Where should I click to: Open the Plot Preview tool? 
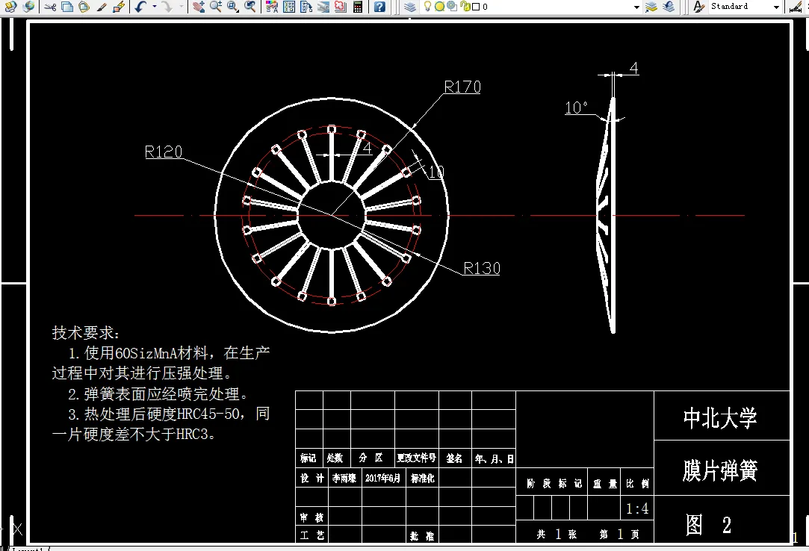[x=11, y=7]
